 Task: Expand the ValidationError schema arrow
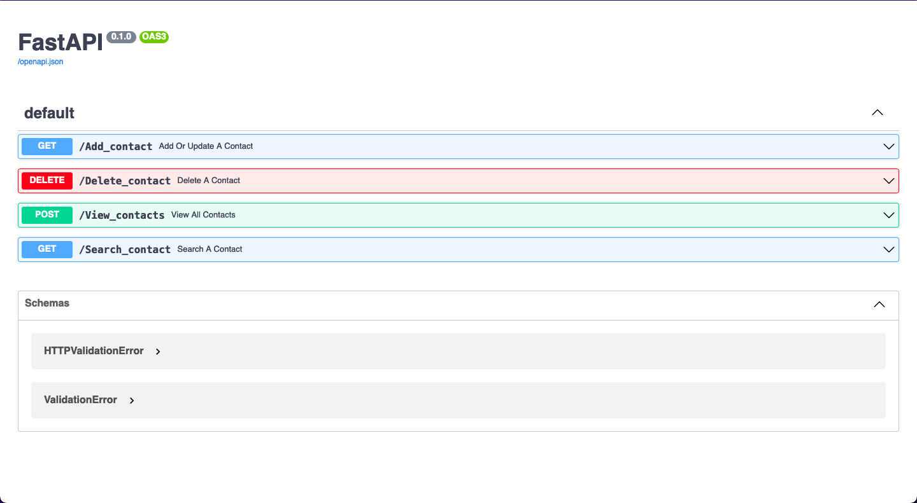tap(132, 400)
